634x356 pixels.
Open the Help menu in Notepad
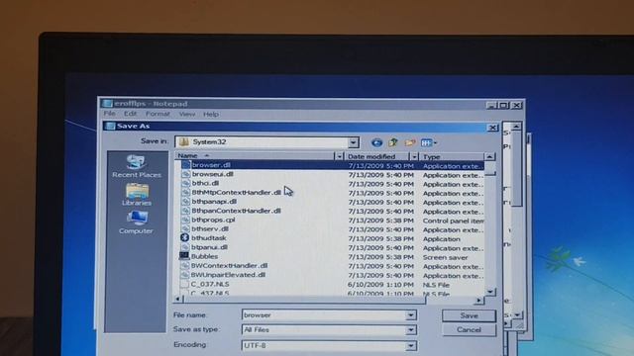click(x=211, y=115)
